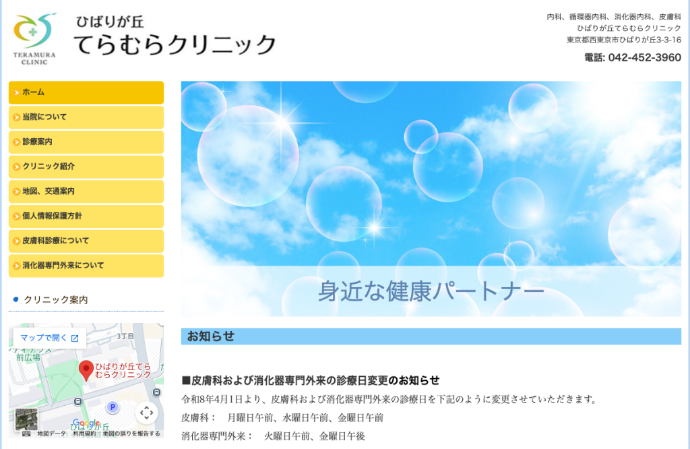Viewport: 690px width, 449px height.
Task: Click the arrow icon on 診療案内 button
Action: (x=16, y=142)
